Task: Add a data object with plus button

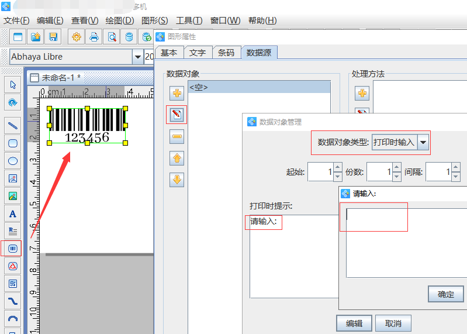Action: point(177,93)
